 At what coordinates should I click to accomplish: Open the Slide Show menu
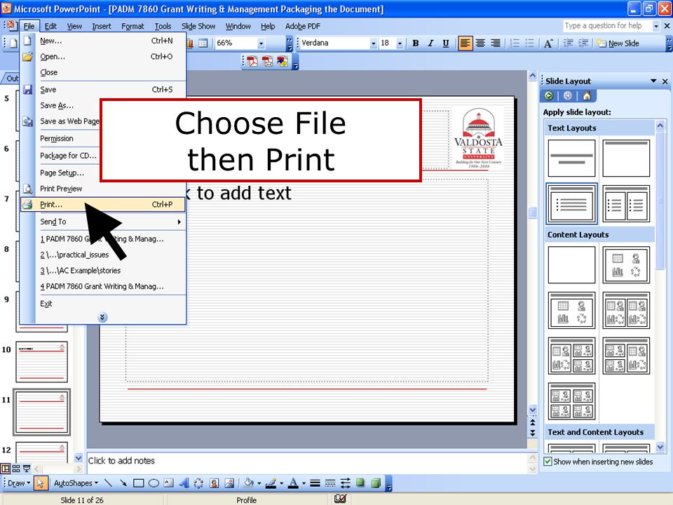pyautogui.click(x=198, y=26)
